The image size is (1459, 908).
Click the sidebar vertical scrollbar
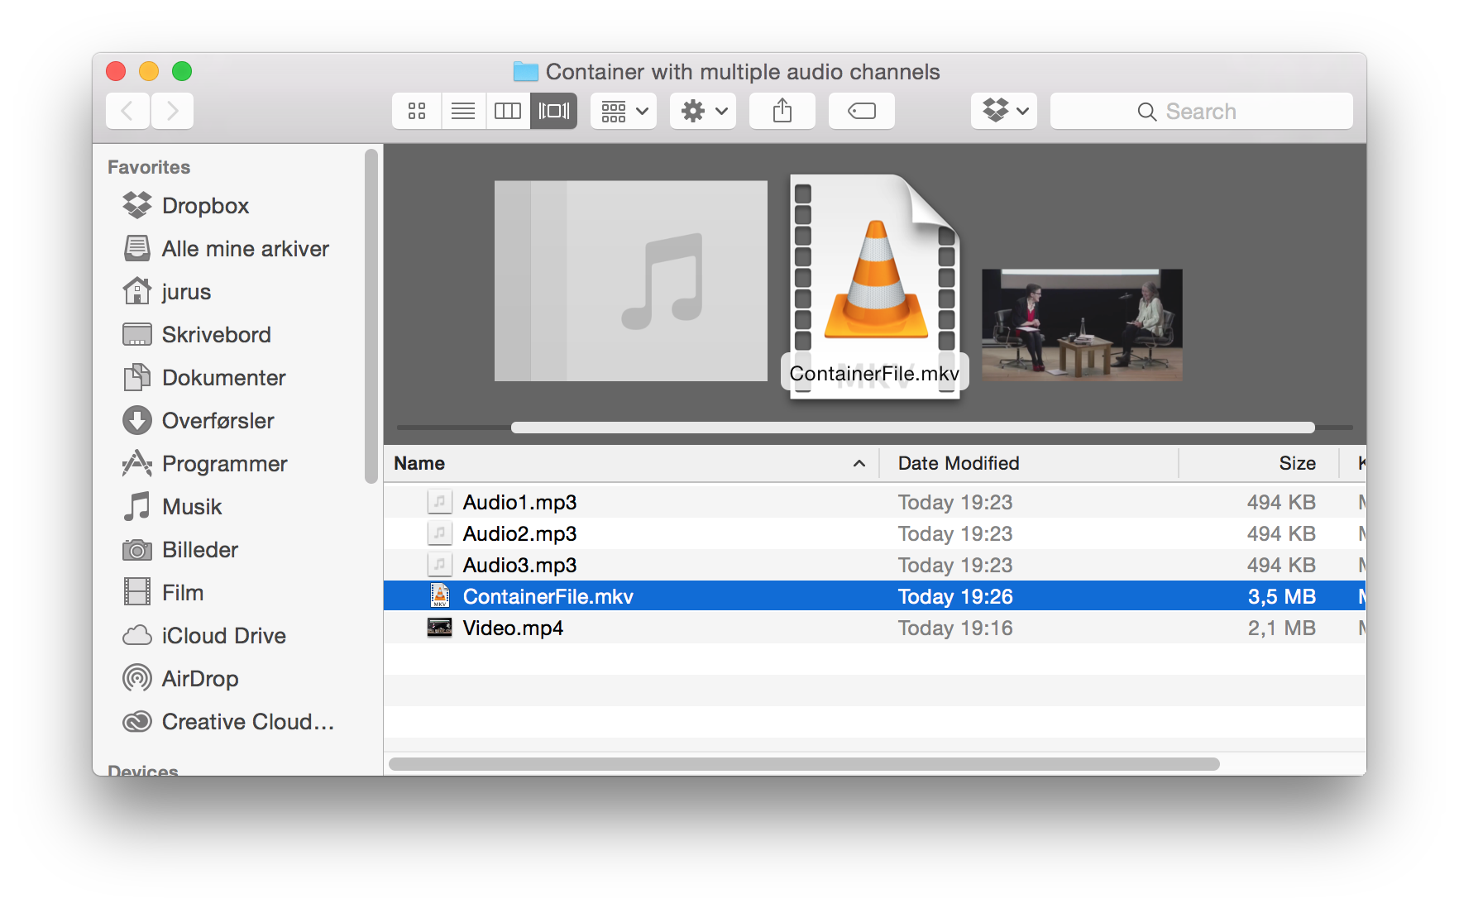point(371,316)
